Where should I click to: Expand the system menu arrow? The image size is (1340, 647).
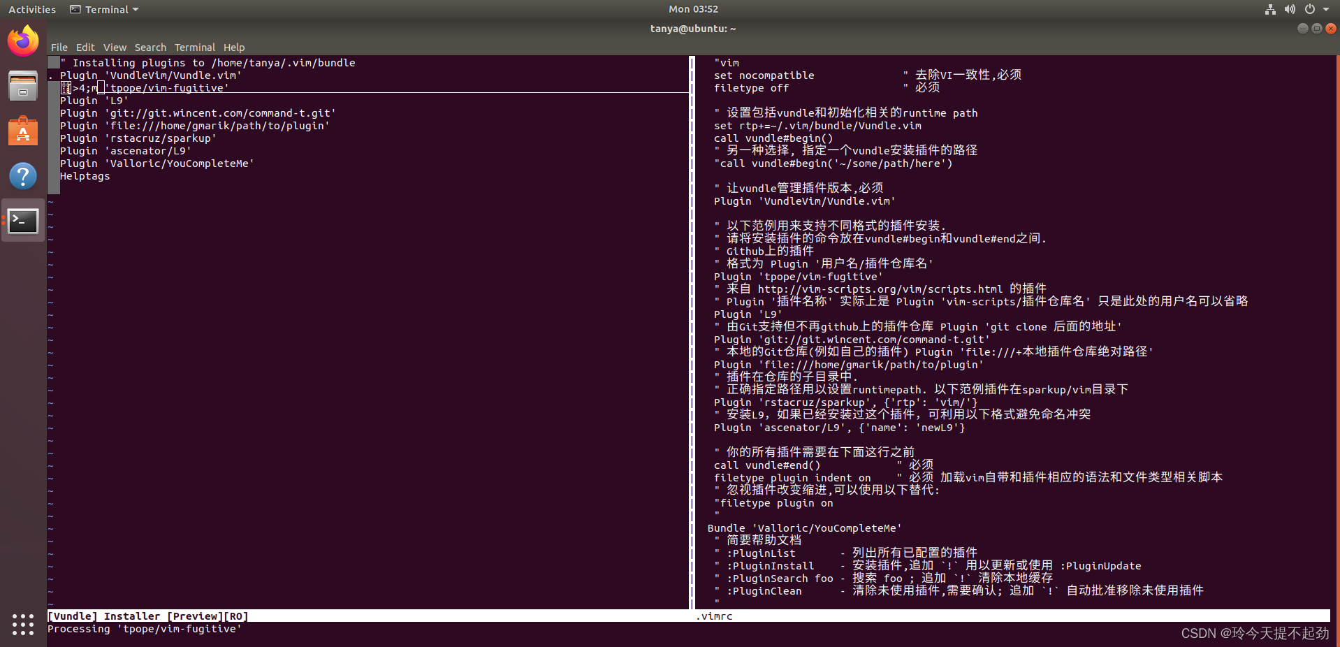pos(1326,9)
